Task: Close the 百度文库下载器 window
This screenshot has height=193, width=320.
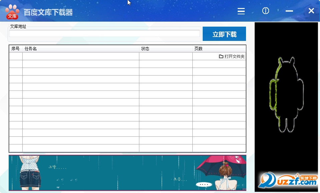Action: click(x=311, y=11)
